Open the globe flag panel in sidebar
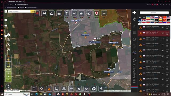 [134, 53]
